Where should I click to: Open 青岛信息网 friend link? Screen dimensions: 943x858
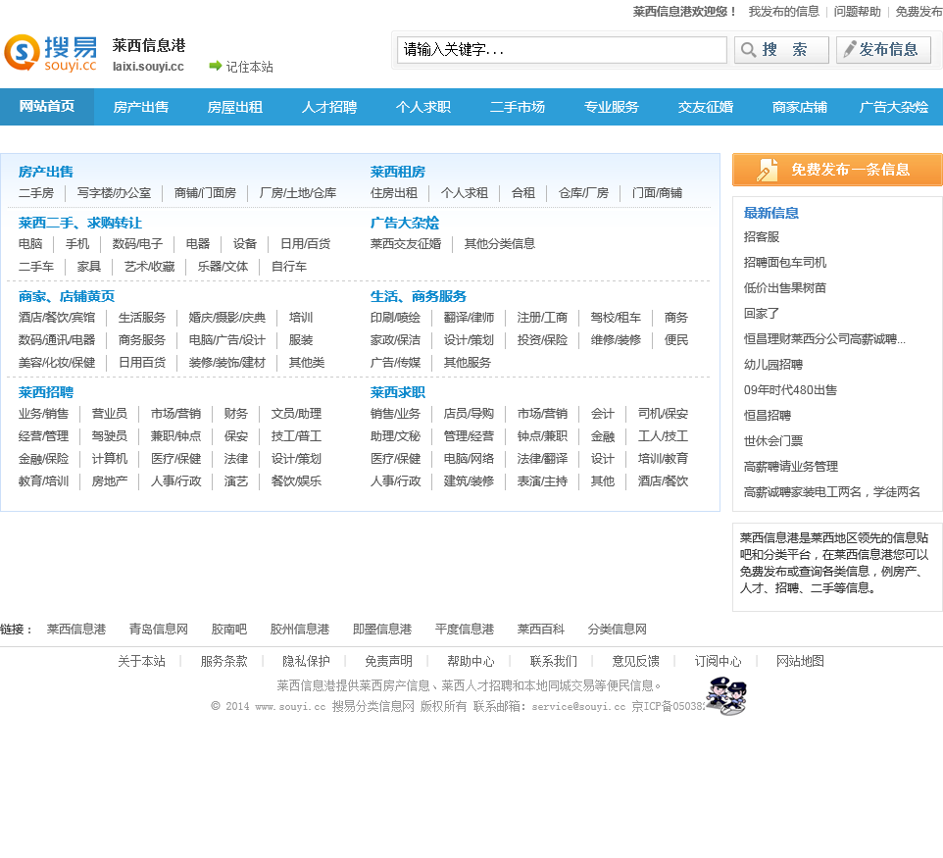[159, 629]
